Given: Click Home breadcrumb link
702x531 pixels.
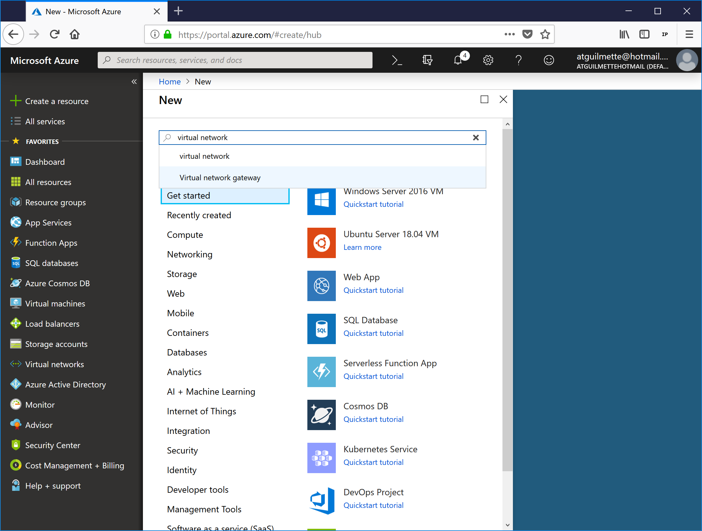Looking at the screenshot, I should coord(169,82).
